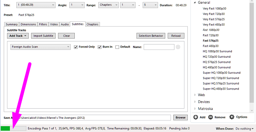
Task: Open the Angle dropdown
Action: coord(77,5)
